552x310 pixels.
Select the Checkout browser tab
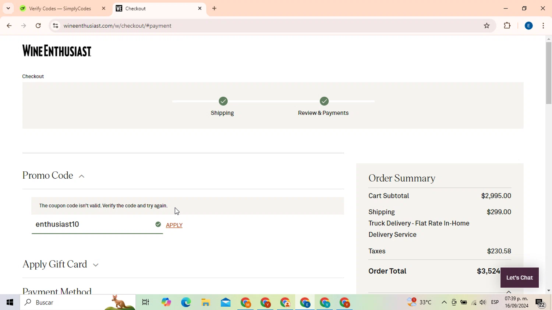pyautogui.click(x=160, y=8)
